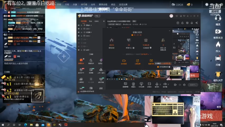This screenshot has width=225, height=127.
Task: Switch to the second scene tab
Action: pyautogui.click(x=90, y=21)
